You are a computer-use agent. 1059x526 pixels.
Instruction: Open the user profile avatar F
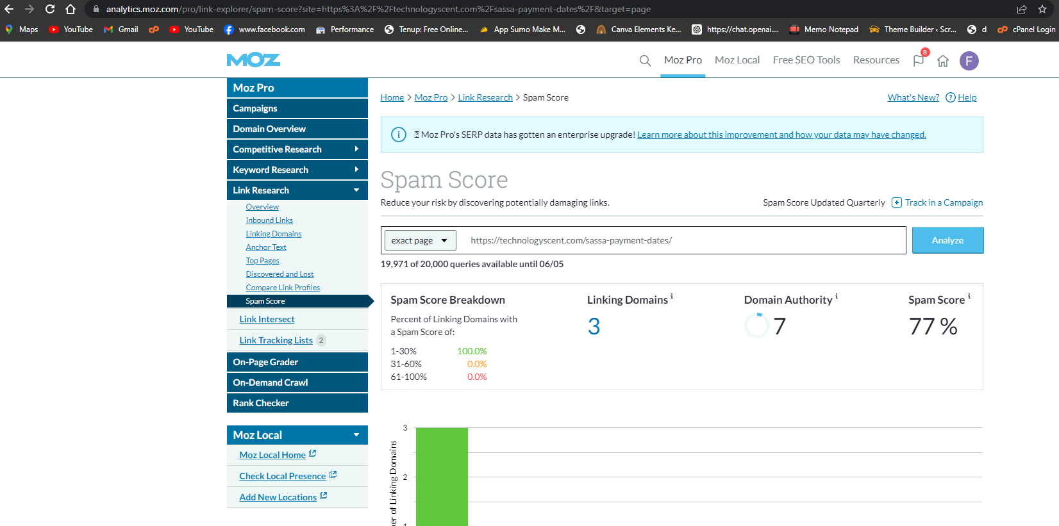pos(969,61)
